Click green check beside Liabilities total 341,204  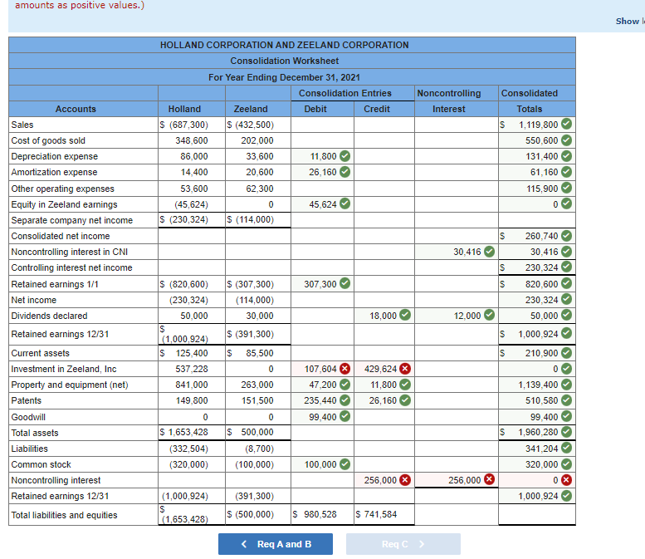[x=566, y=448]
